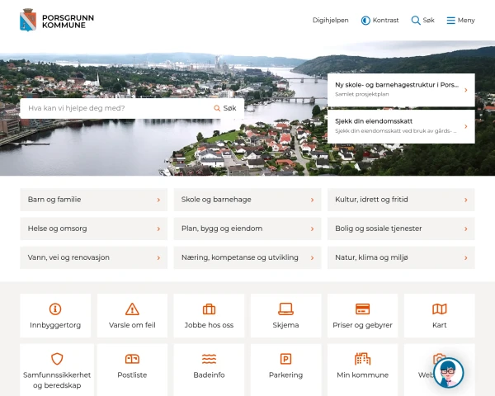Open 'Ny skole- og barnehagestruktur' news card

click(x=401, y=90)
